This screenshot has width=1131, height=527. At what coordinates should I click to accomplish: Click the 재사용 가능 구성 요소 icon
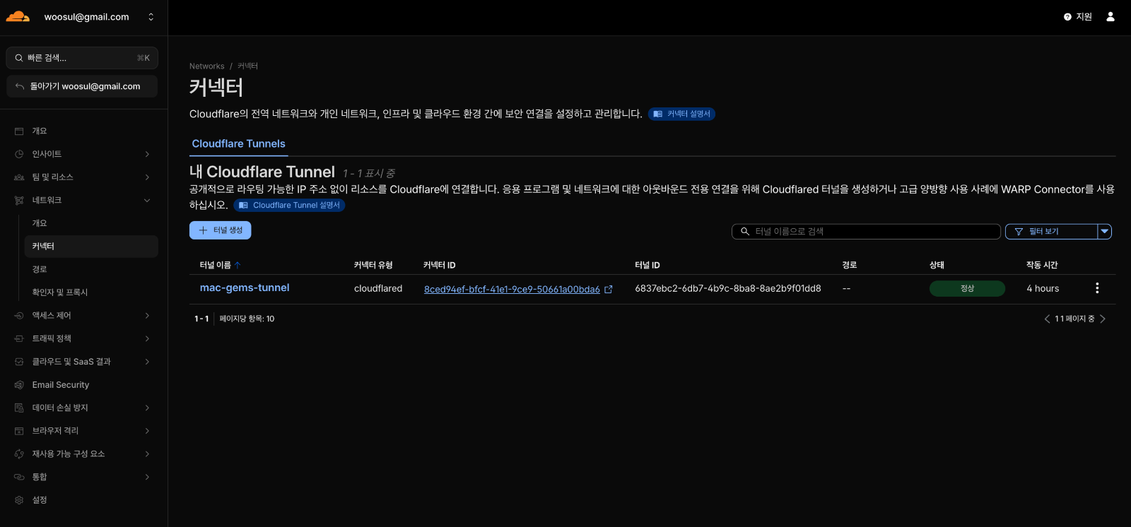point(19,454)
